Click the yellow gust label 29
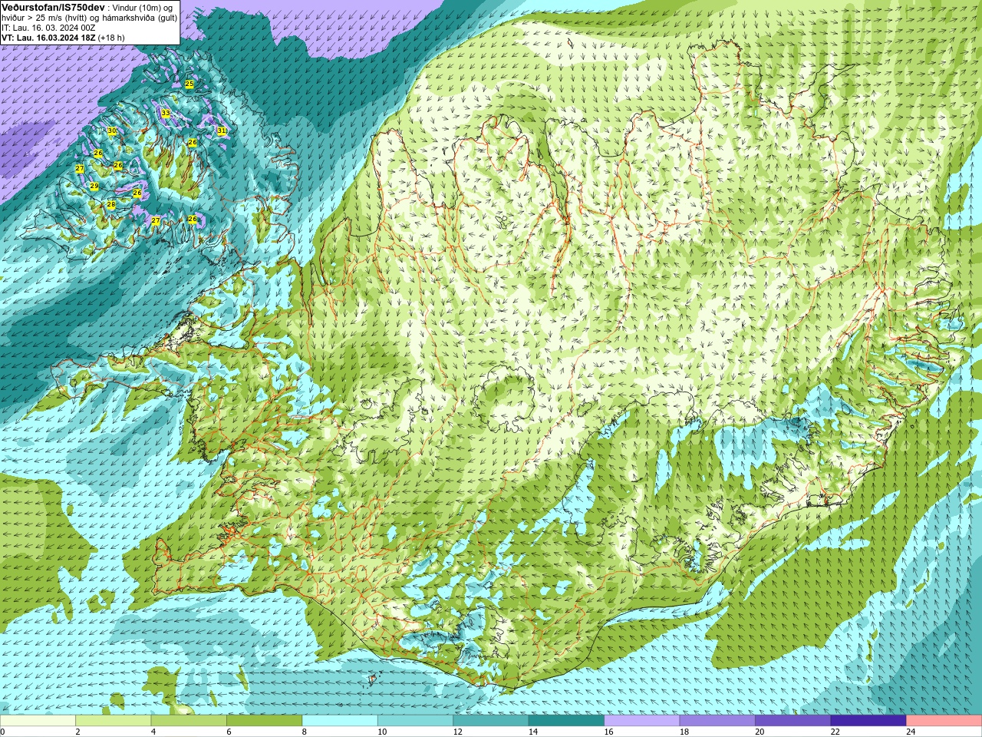 coord(94,187)
